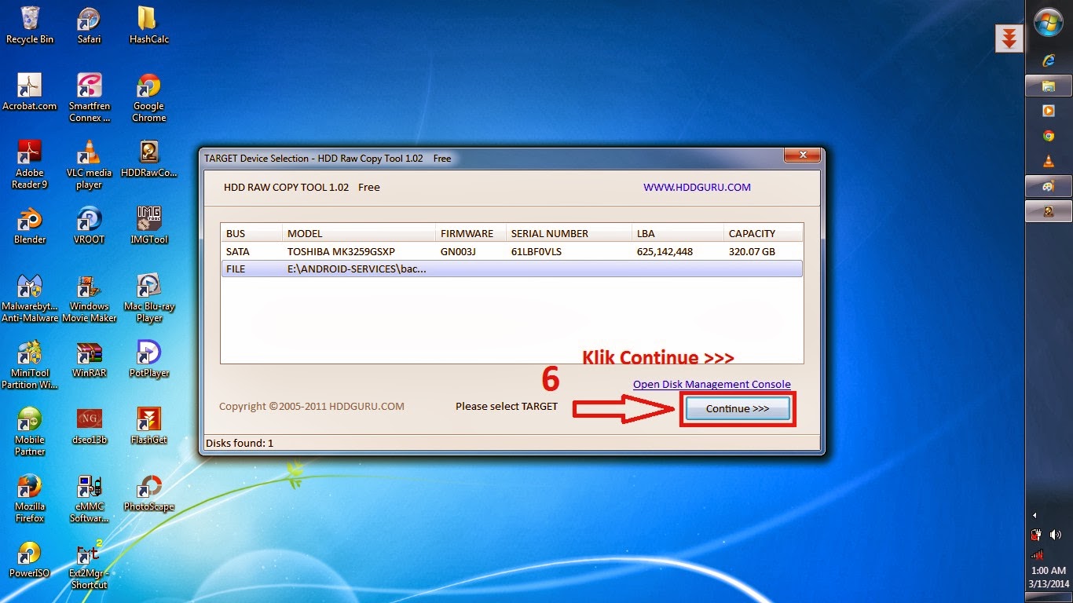Select Malwarebytes Anti-Malware desktop icon
This screenshot has height=603, width=1073.
pos(30,298)
